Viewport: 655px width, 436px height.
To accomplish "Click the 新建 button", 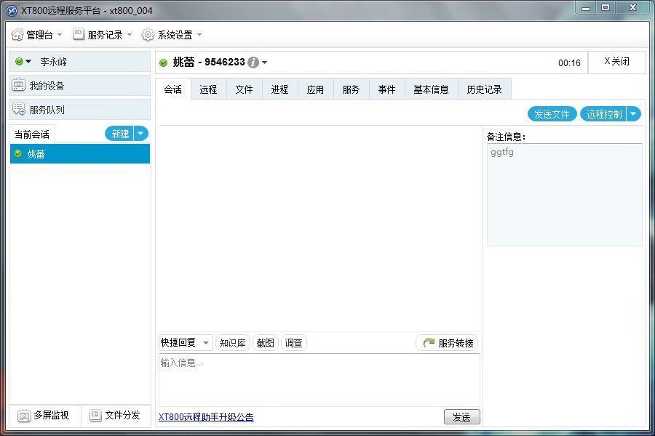I will tap(119, 134).
